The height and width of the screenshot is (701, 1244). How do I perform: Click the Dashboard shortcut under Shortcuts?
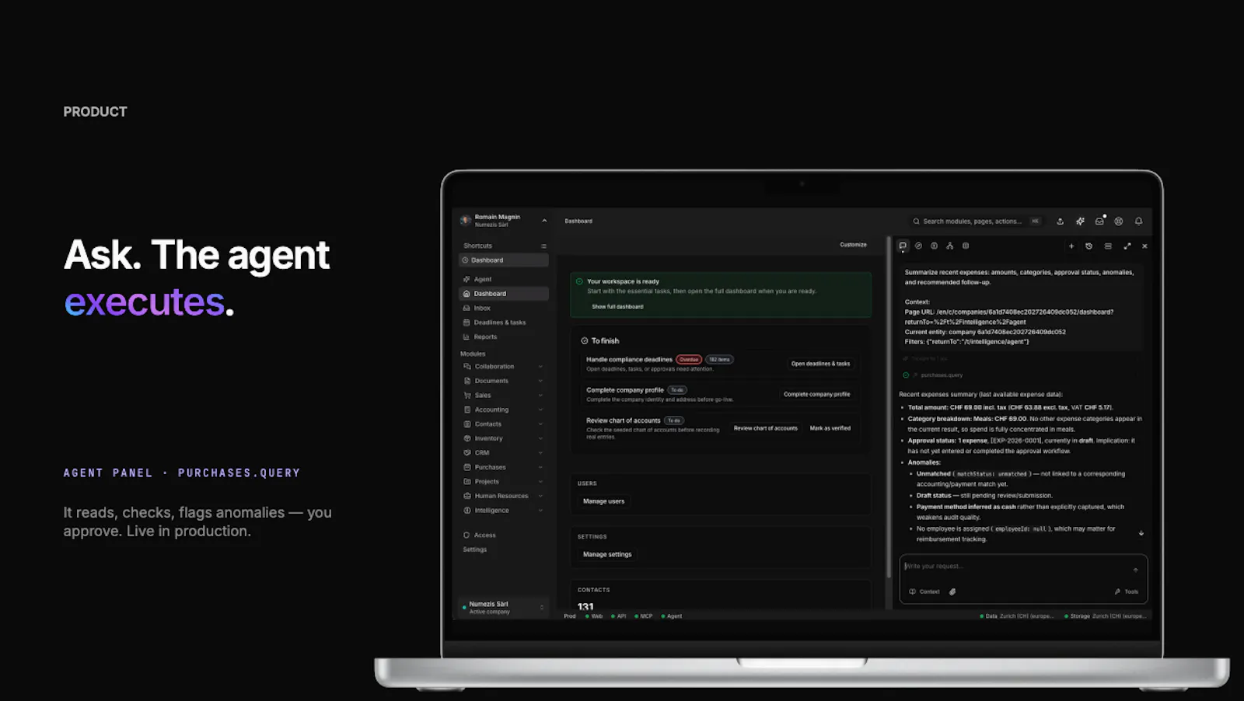click(504, 260)
